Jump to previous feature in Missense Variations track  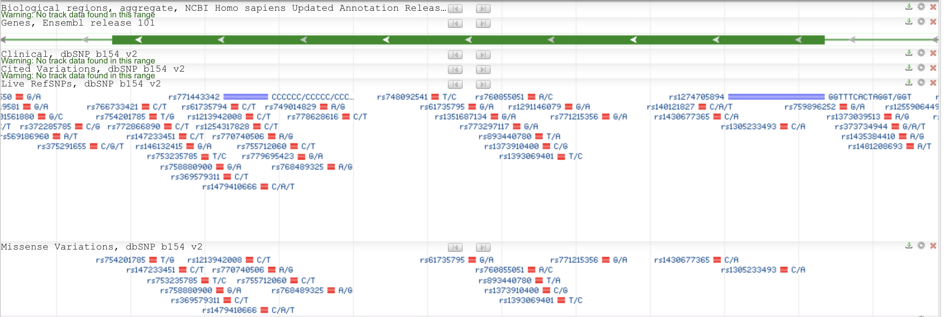455,247
